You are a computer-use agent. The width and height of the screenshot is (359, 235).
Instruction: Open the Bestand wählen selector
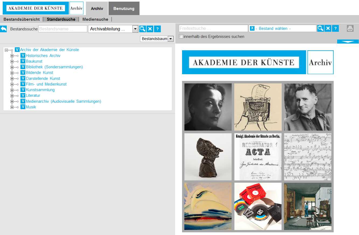[283, 28]
